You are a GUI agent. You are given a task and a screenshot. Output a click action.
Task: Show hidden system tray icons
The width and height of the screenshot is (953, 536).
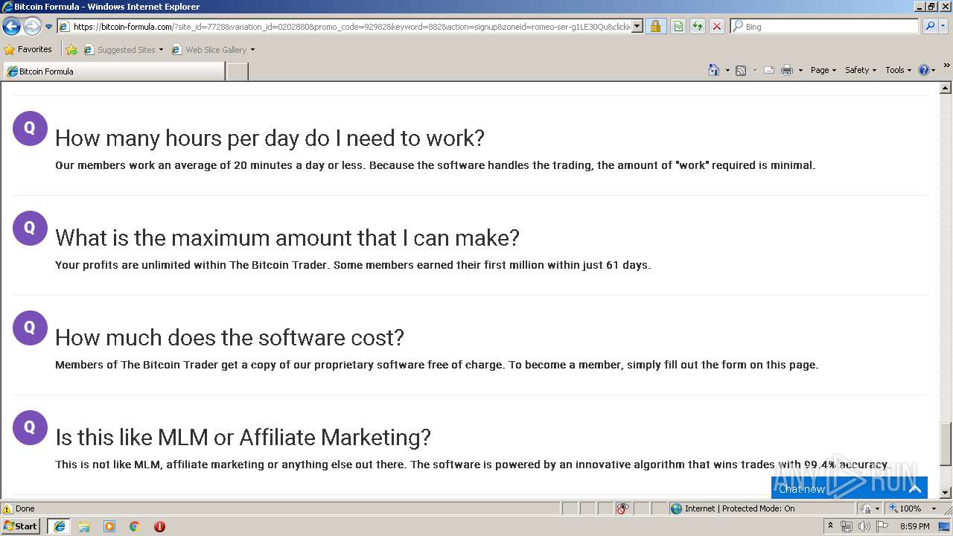[830, 526]
